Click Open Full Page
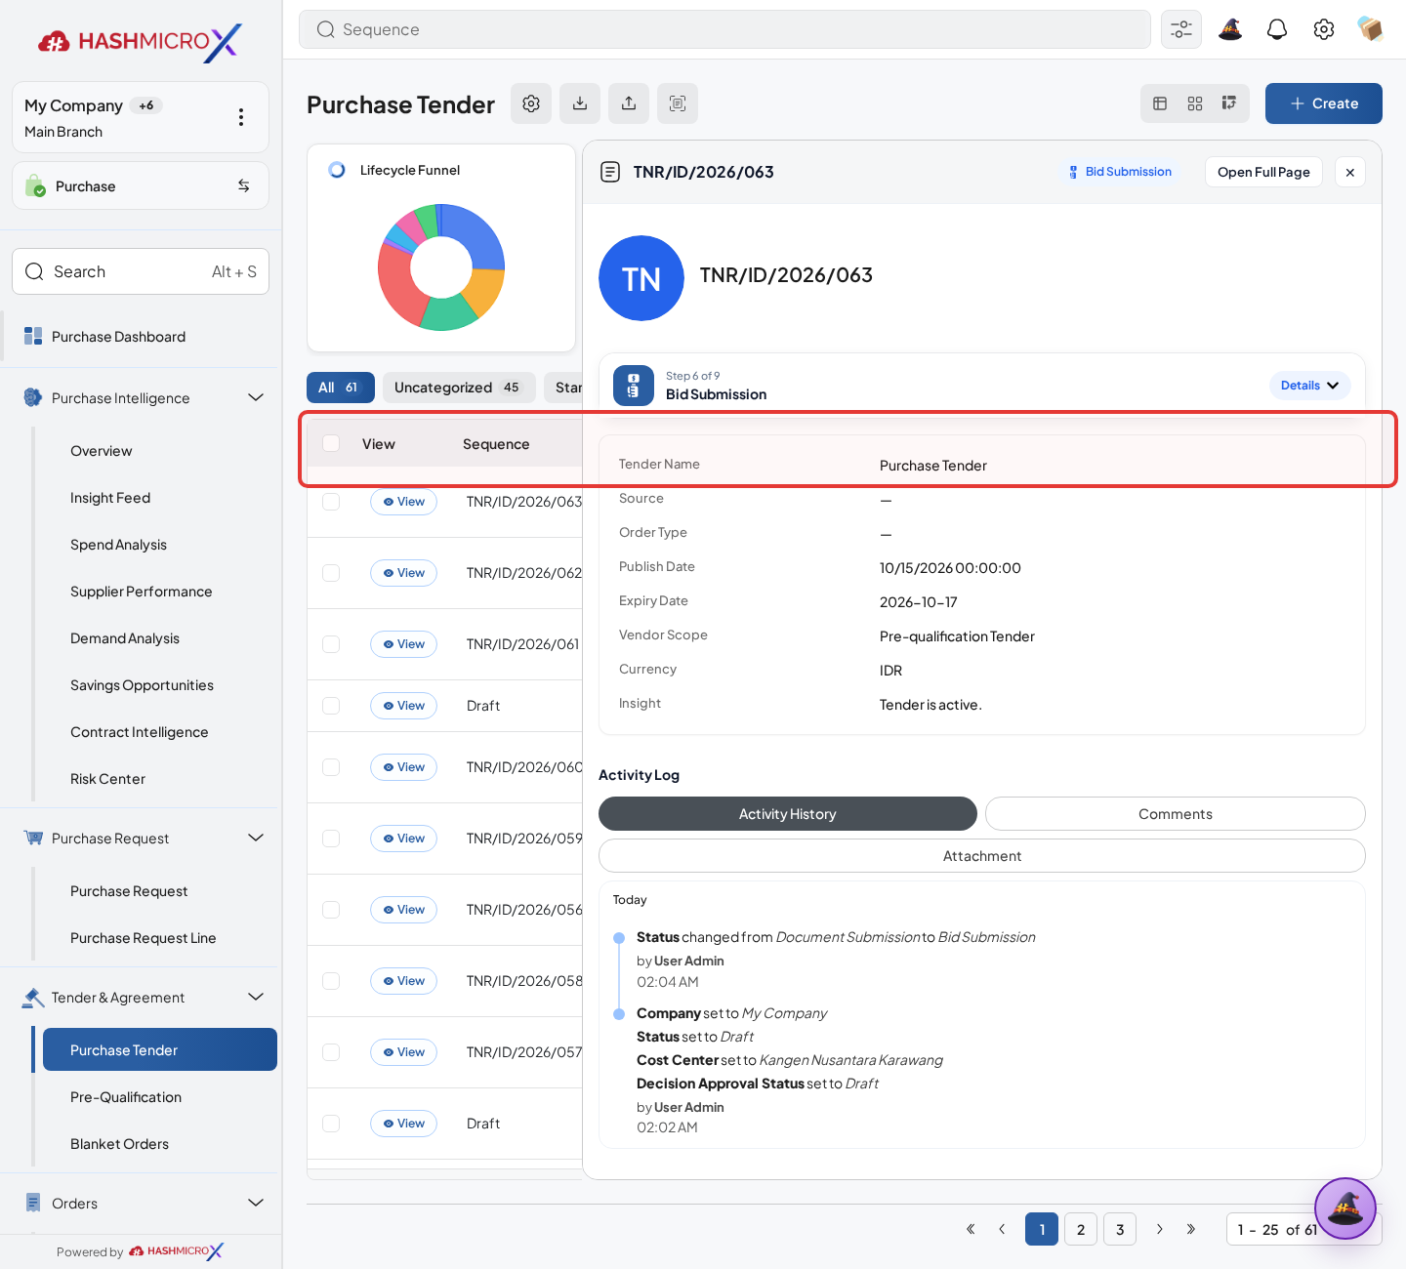1406x1269 pixels. pyautogui.click(x=1263, y=172)
